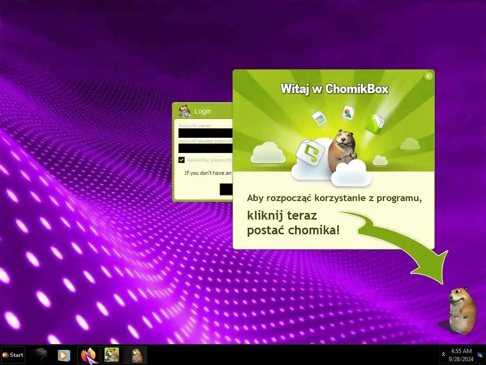The image size is (486, 365).
Task: Click the hamster character on the desktop
Action: coord(462,310)
